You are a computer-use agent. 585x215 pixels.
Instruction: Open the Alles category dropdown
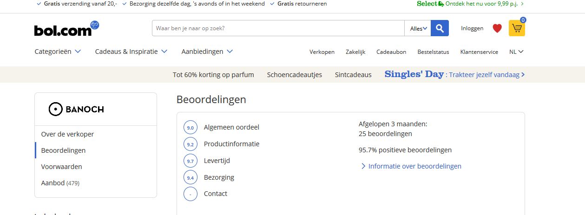click(x=418, y=28)
